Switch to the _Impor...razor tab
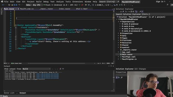Image resolution: width=173 pixels, height=97 pixels. 46,9
